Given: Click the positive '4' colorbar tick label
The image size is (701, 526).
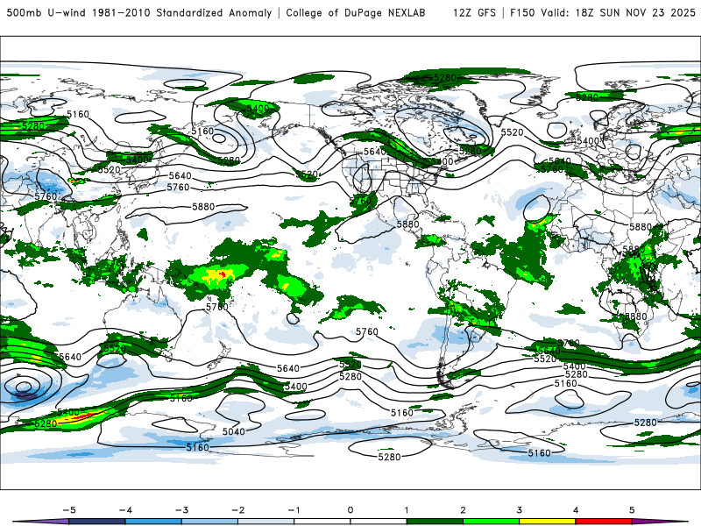Looking at the screenshot, I should [576, 510].
